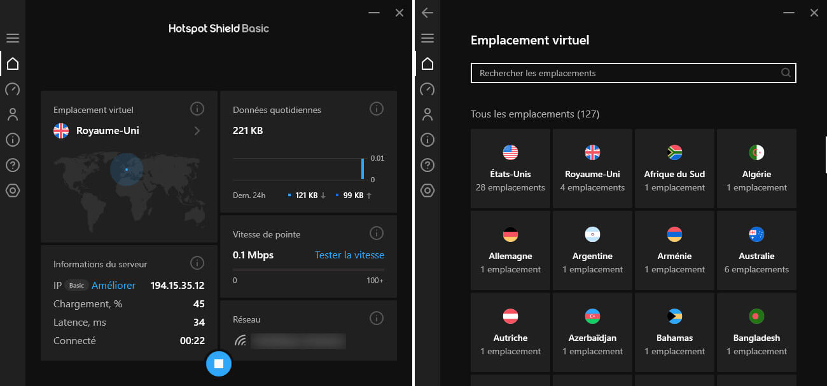This screenshot has width=827, height=386.
Task: Click the peak speed progress bar
Action: tap(309, 270)
